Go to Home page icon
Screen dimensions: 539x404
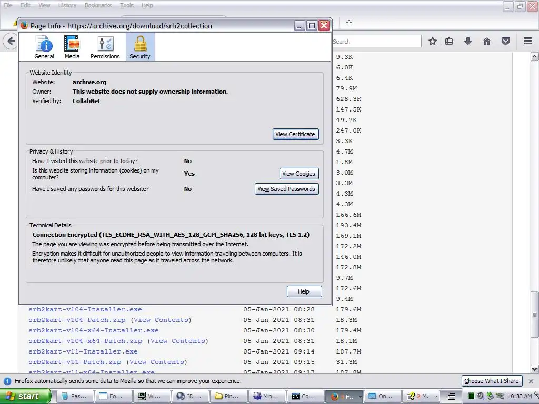(487, 41)
